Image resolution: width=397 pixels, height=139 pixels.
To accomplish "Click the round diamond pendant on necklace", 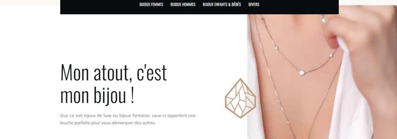I will [302, 73].
